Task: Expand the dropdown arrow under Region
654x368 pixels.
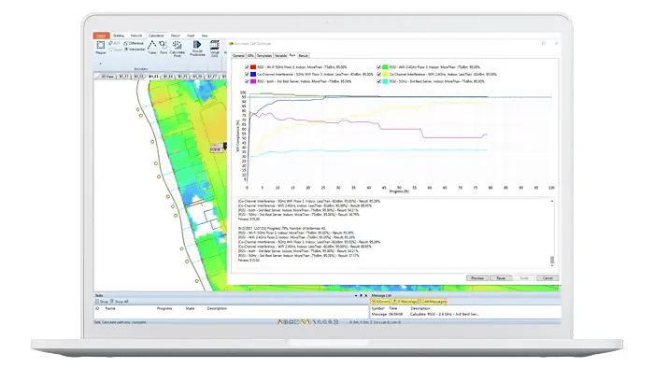Action: 101,64
